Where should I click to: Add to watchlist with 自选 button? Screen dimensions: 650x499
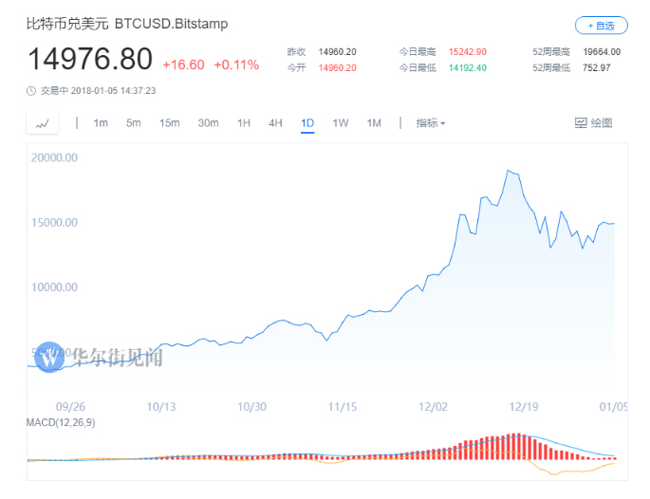pos(601,26)
